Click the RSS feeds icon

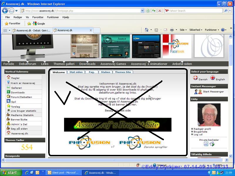coord(156,30)
